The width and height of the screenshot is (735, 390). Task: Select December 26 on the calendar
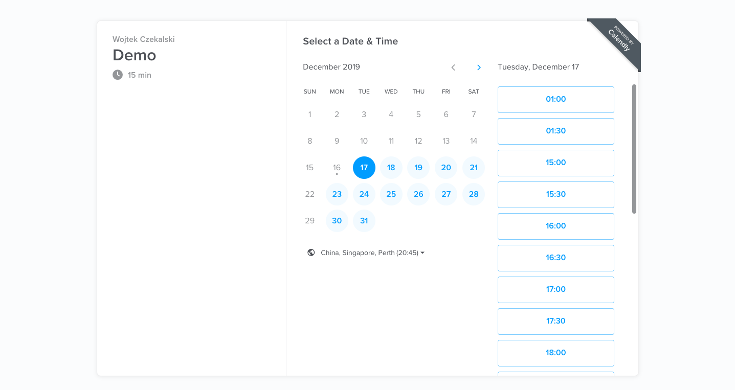(x=418, y=194)
